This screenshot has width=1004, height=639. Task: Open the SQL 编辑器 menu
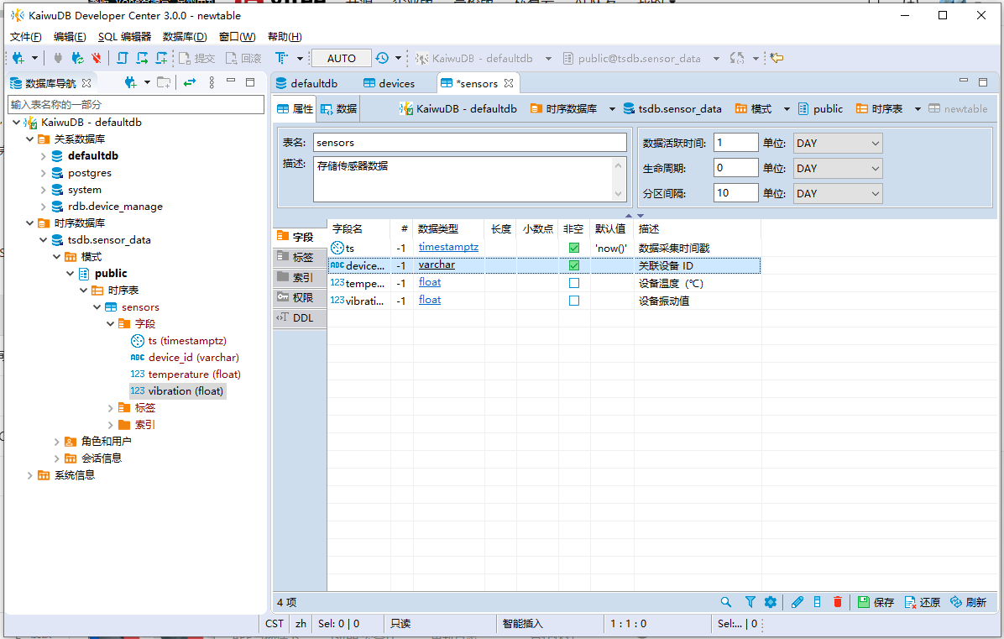[x=124, y=36]
